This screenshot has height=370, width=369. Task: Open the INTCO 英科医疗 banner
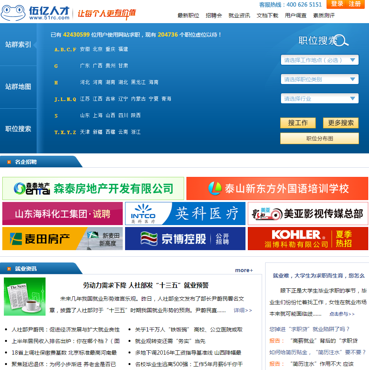[x=185, y=214]
